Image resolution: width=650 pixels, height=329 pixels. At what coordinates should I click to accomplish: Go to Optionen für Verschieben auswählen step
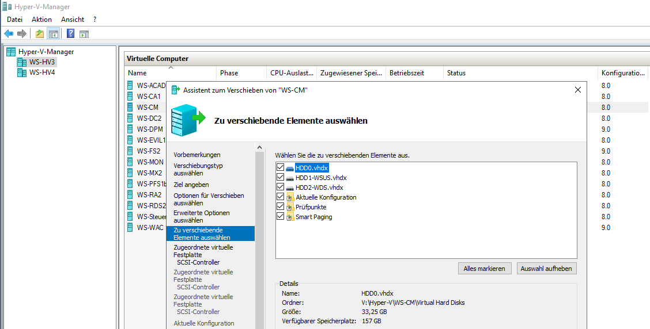[x=209, y=200]
